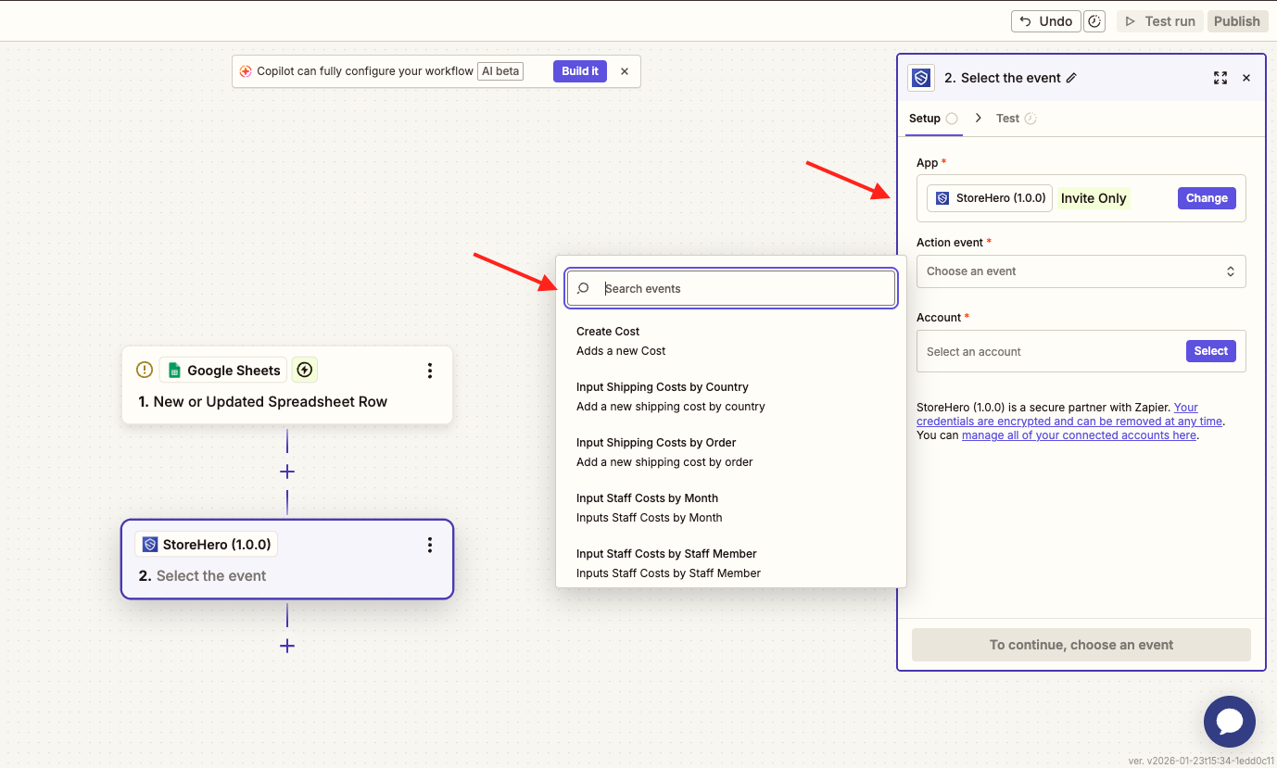Click the Google Sheets app chip
The width and height of the screenshot is (1277, 768).
(x=223, y=371)
